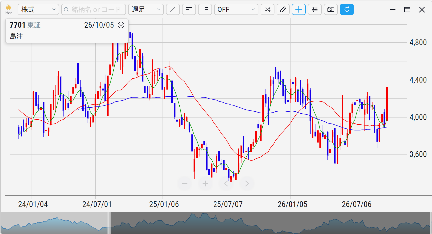The image size is (432, 234).
Task: Click the 4,800 price axis label
Action: pyautogui.click(x=418, y=43)
